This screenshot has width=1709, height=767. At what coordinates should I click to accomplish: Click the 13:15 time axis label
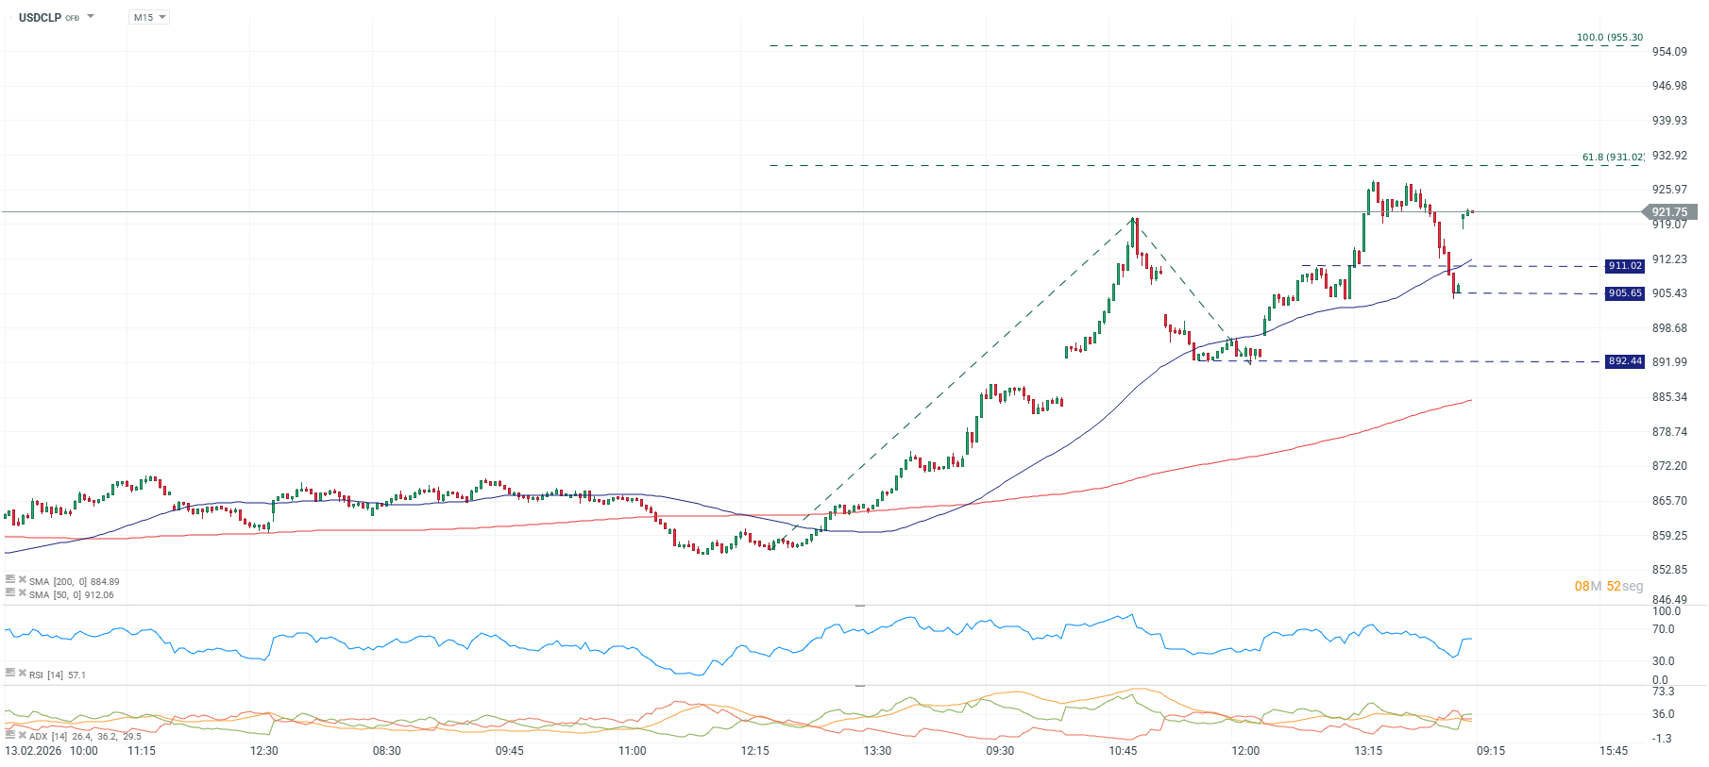coord(1368,751)
